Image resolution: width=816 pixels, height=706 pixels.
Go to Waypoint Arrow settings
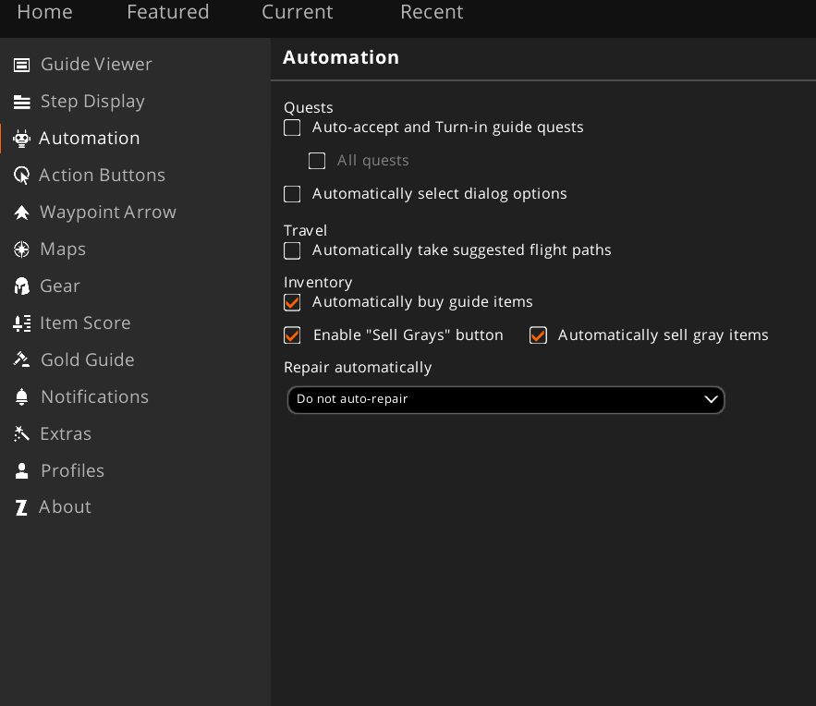pos(108,213)
